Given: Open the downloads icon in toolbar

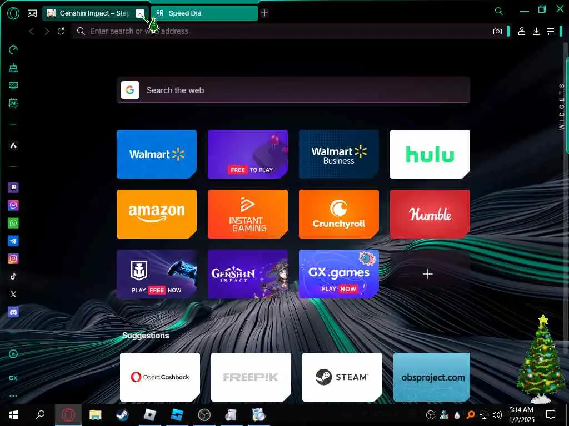Looking at the screenshot, I should 536,31.
